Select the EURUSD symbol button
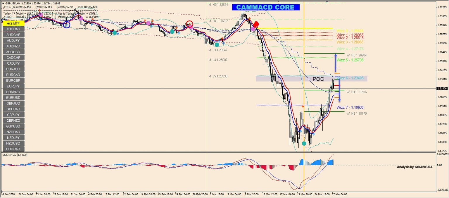 click(x=13, y=97)
